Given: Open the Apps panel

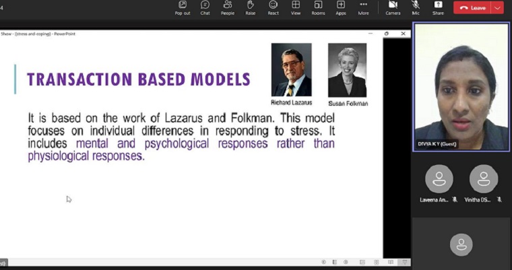Looking at the screenshot, I should pyautogui.click(x=341, y=7).
